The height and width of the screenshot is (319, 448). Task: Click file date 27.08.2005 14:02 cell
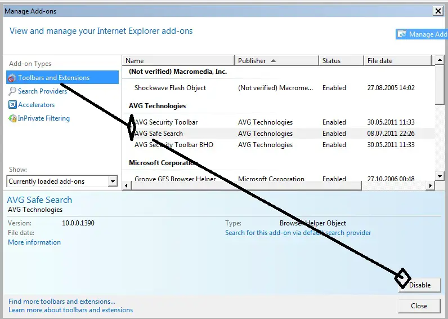[x=391, y=88]
